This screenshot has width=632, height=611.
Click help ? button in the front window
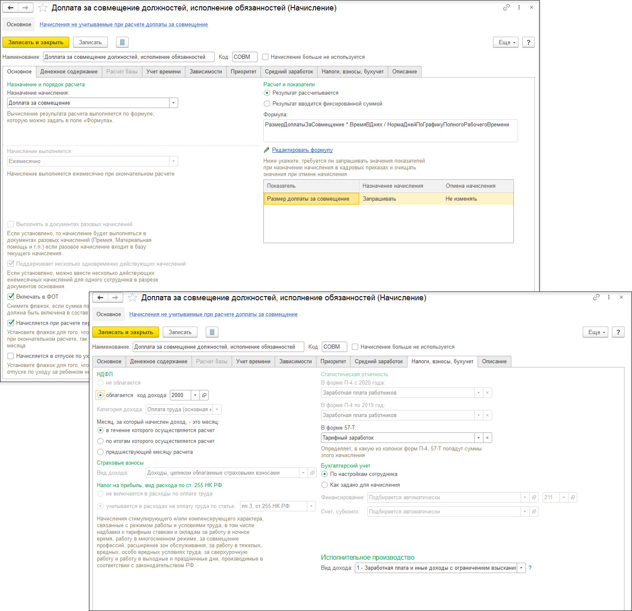coord(618,332)
